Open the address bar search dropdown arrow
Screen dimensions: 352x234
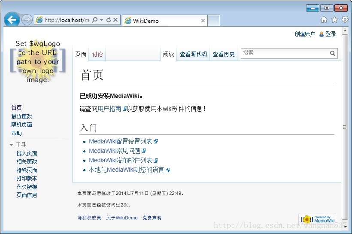pos(101,20)
